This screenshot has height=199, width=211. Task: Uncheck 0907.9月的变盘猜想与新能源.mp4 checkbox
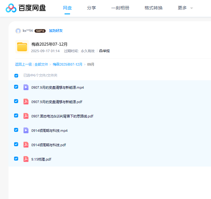(x=16, y=87)
